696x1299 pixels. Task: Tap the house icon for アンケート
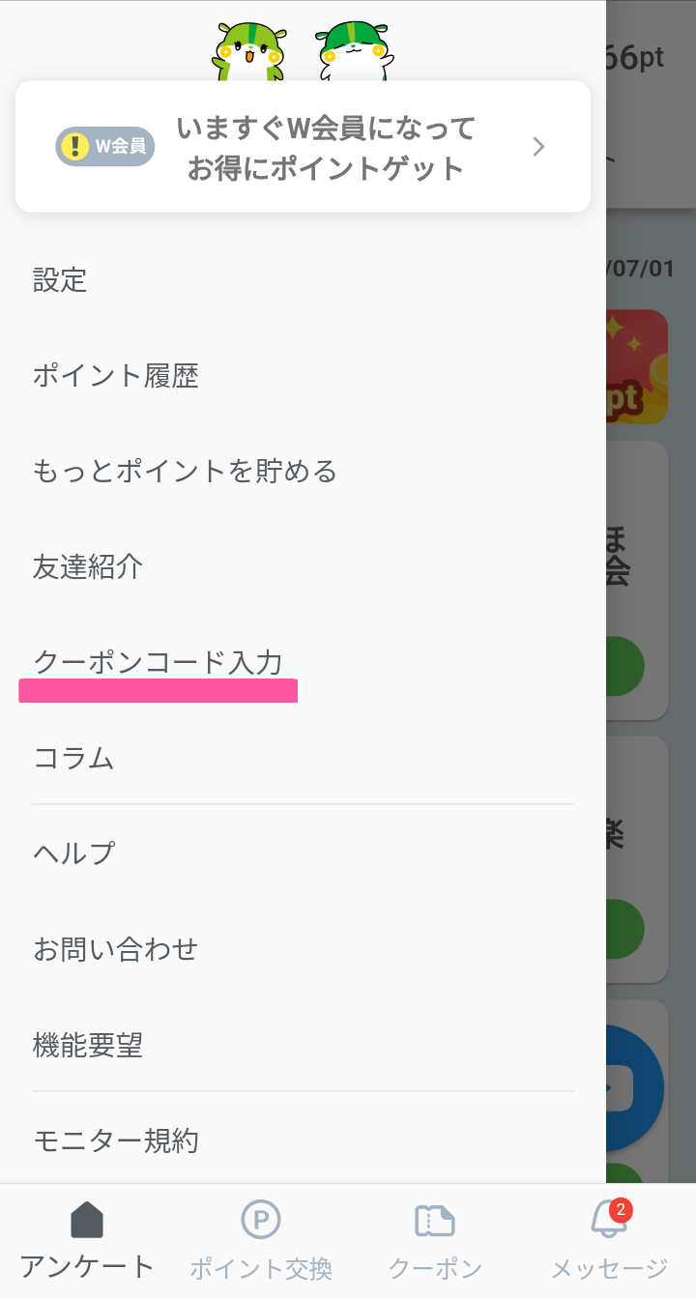pos(87,1221)
